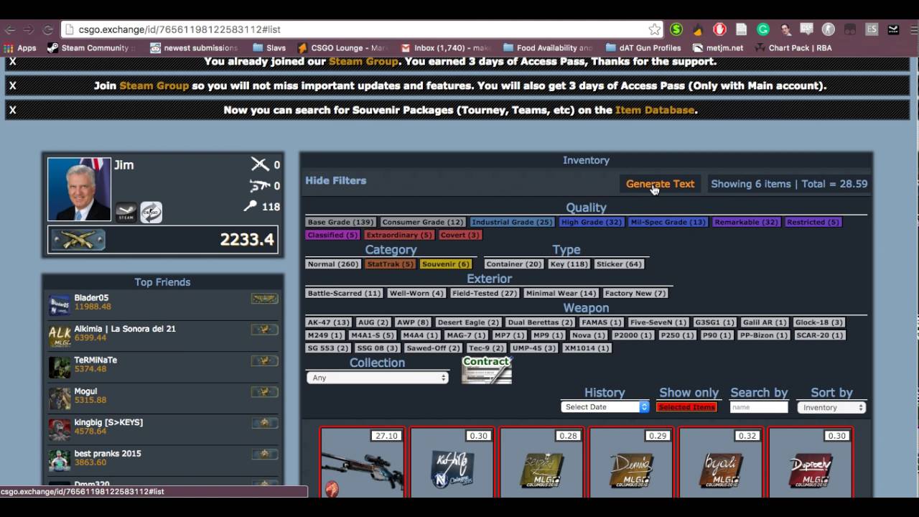Open the Collection dropdown set to Any
The image size is (919, 517).
pos(378,378)
